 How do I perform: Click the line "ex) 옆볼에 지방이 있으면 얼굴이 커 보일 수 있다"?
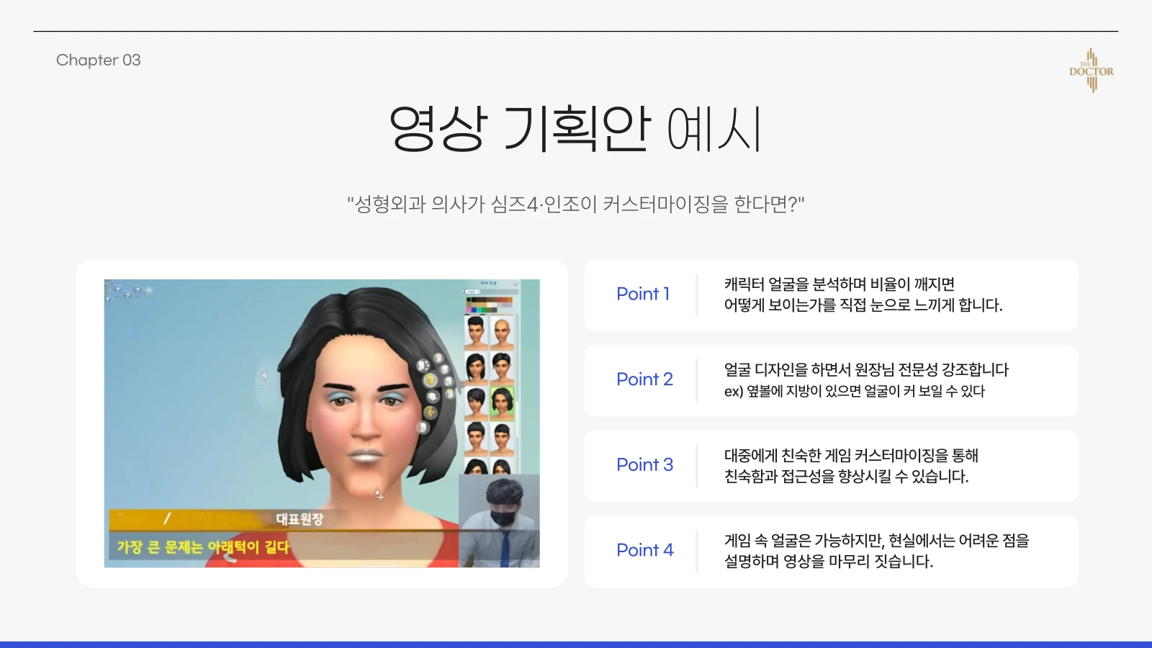pyautogui.click(x=855, y=391)
